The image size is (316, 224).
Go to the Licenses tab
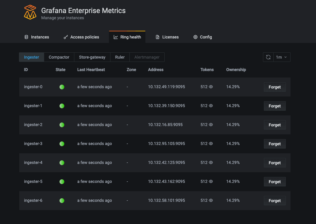[167, 37]
